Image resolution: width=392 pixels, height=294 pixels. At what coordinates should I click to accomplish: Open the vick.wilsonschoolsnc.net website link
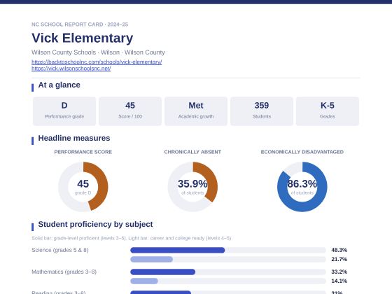[71, 69]
